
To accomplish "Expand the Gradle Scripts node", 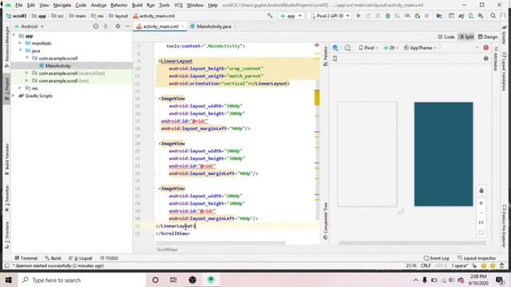I will [14, 96].
